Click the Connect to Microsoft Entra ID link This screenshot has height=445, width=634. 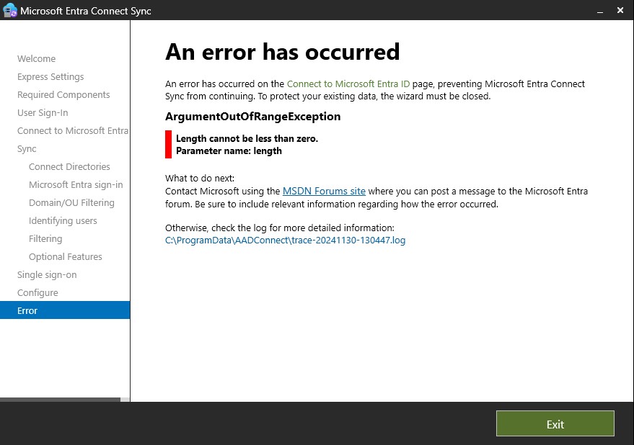[x=348, y=84]
